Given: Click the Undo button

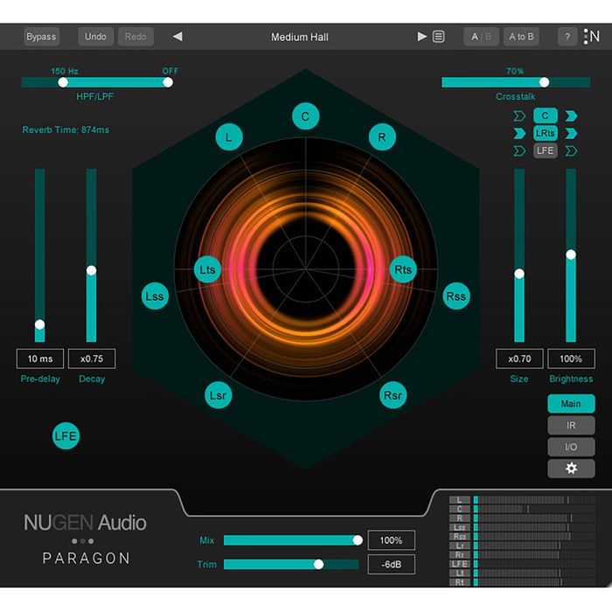Looking at the screenshot, I should 95,37.
